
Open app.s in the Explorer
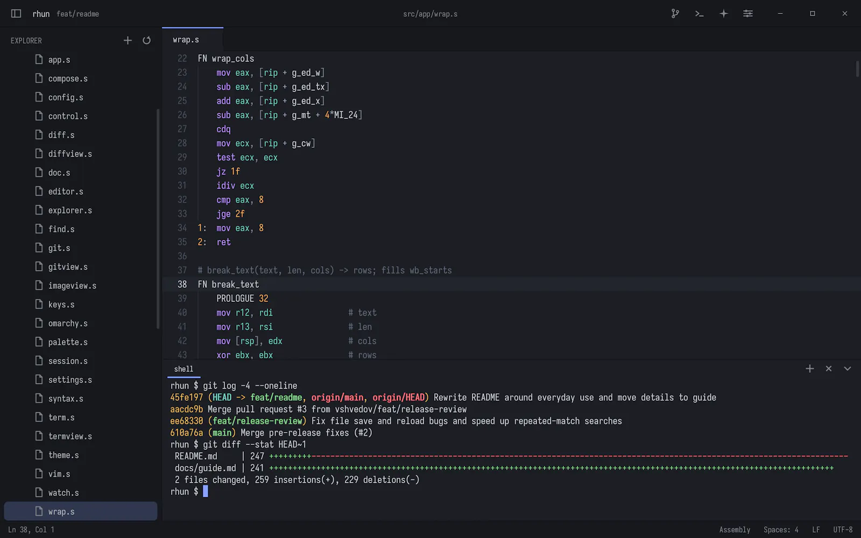(81, 60)
